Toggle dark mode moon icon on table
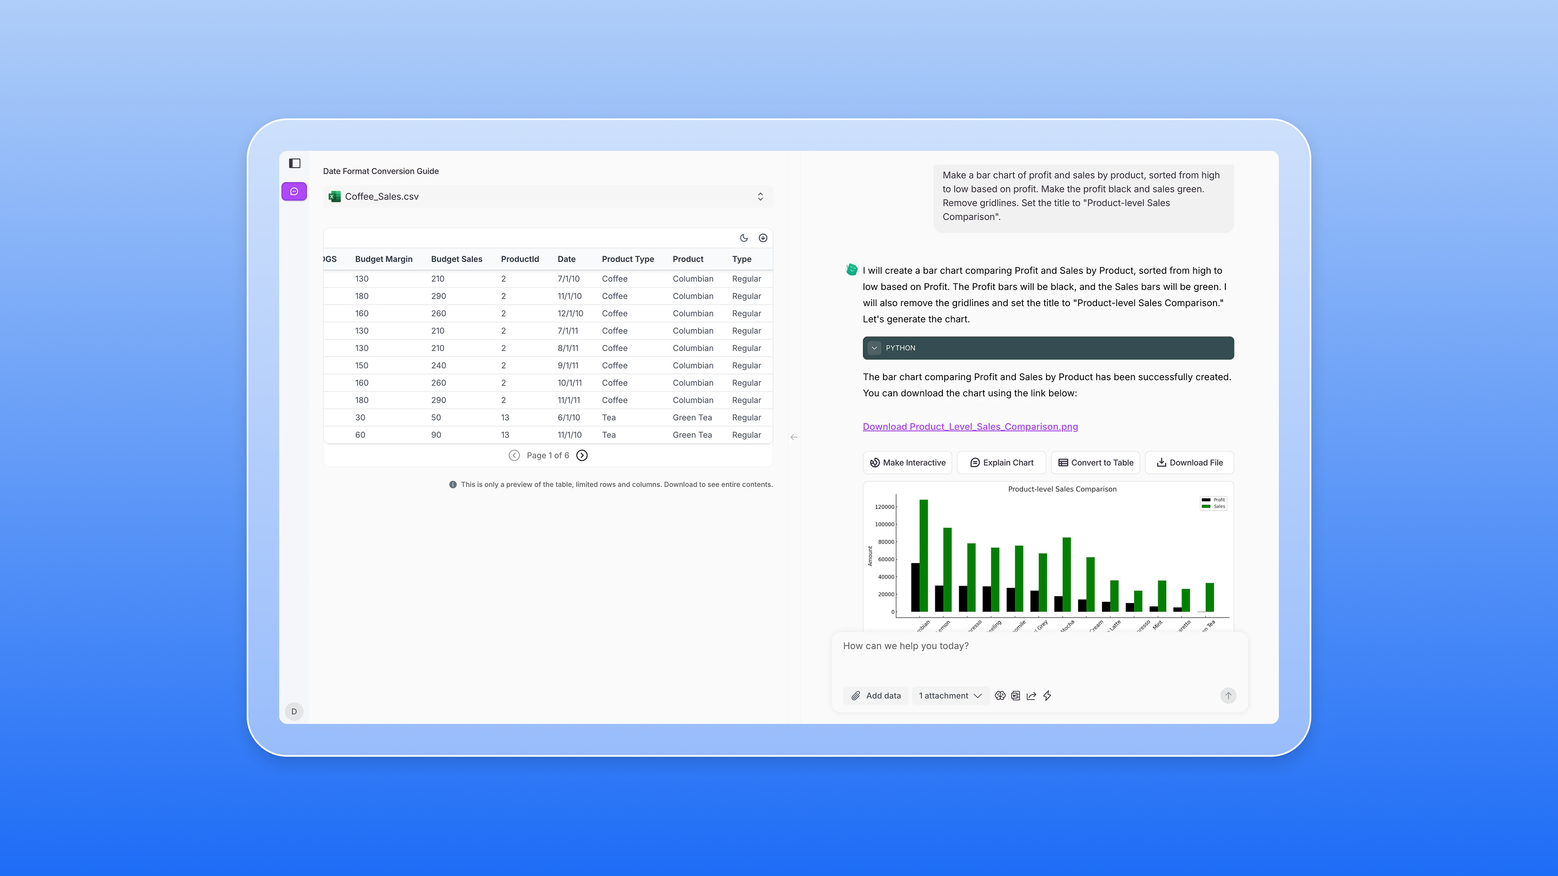1558x876 pixels. [x=744, y=238]
